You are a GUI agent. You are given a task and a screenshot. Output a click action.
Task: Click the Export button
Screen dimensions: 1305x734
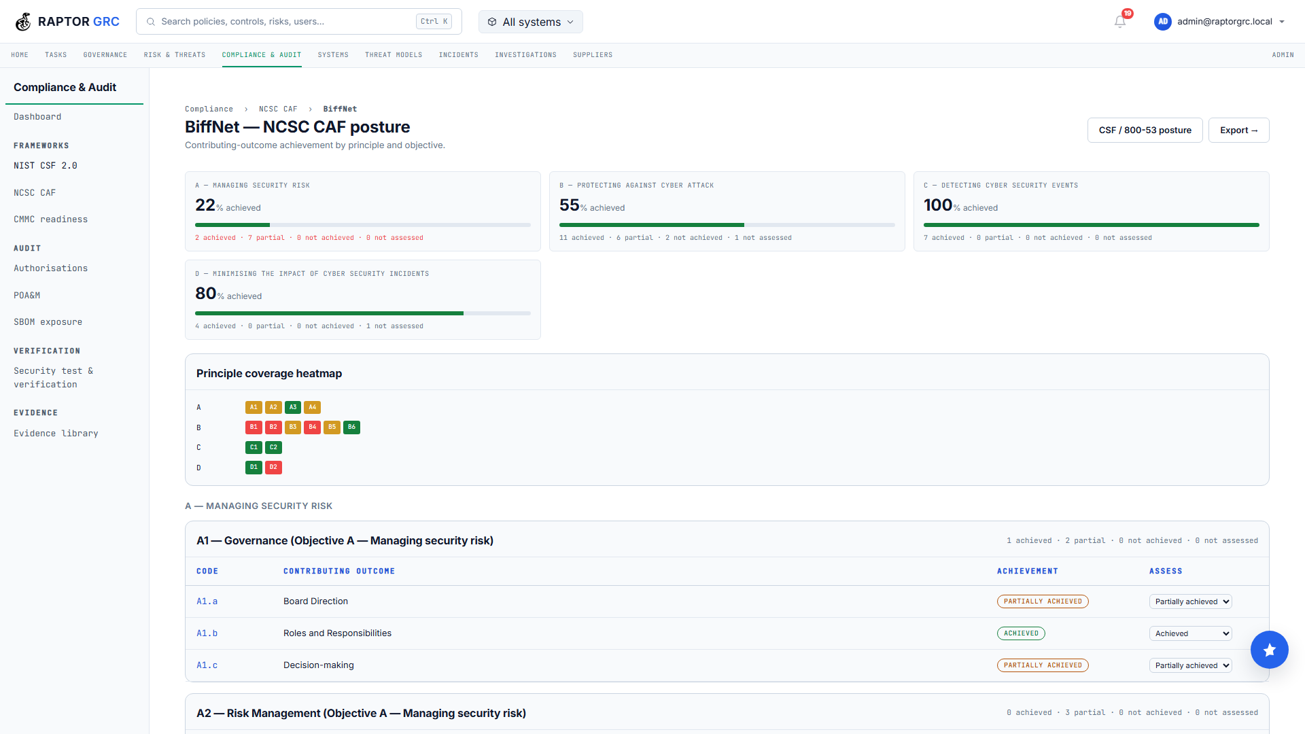pyautogui.click(x=1239, y=130)
